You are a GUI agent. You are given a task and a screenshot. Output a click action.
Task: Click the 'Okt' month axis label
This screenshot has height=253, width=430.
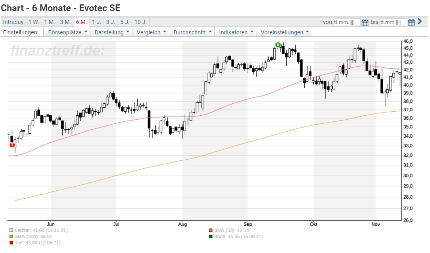point(314,224)
